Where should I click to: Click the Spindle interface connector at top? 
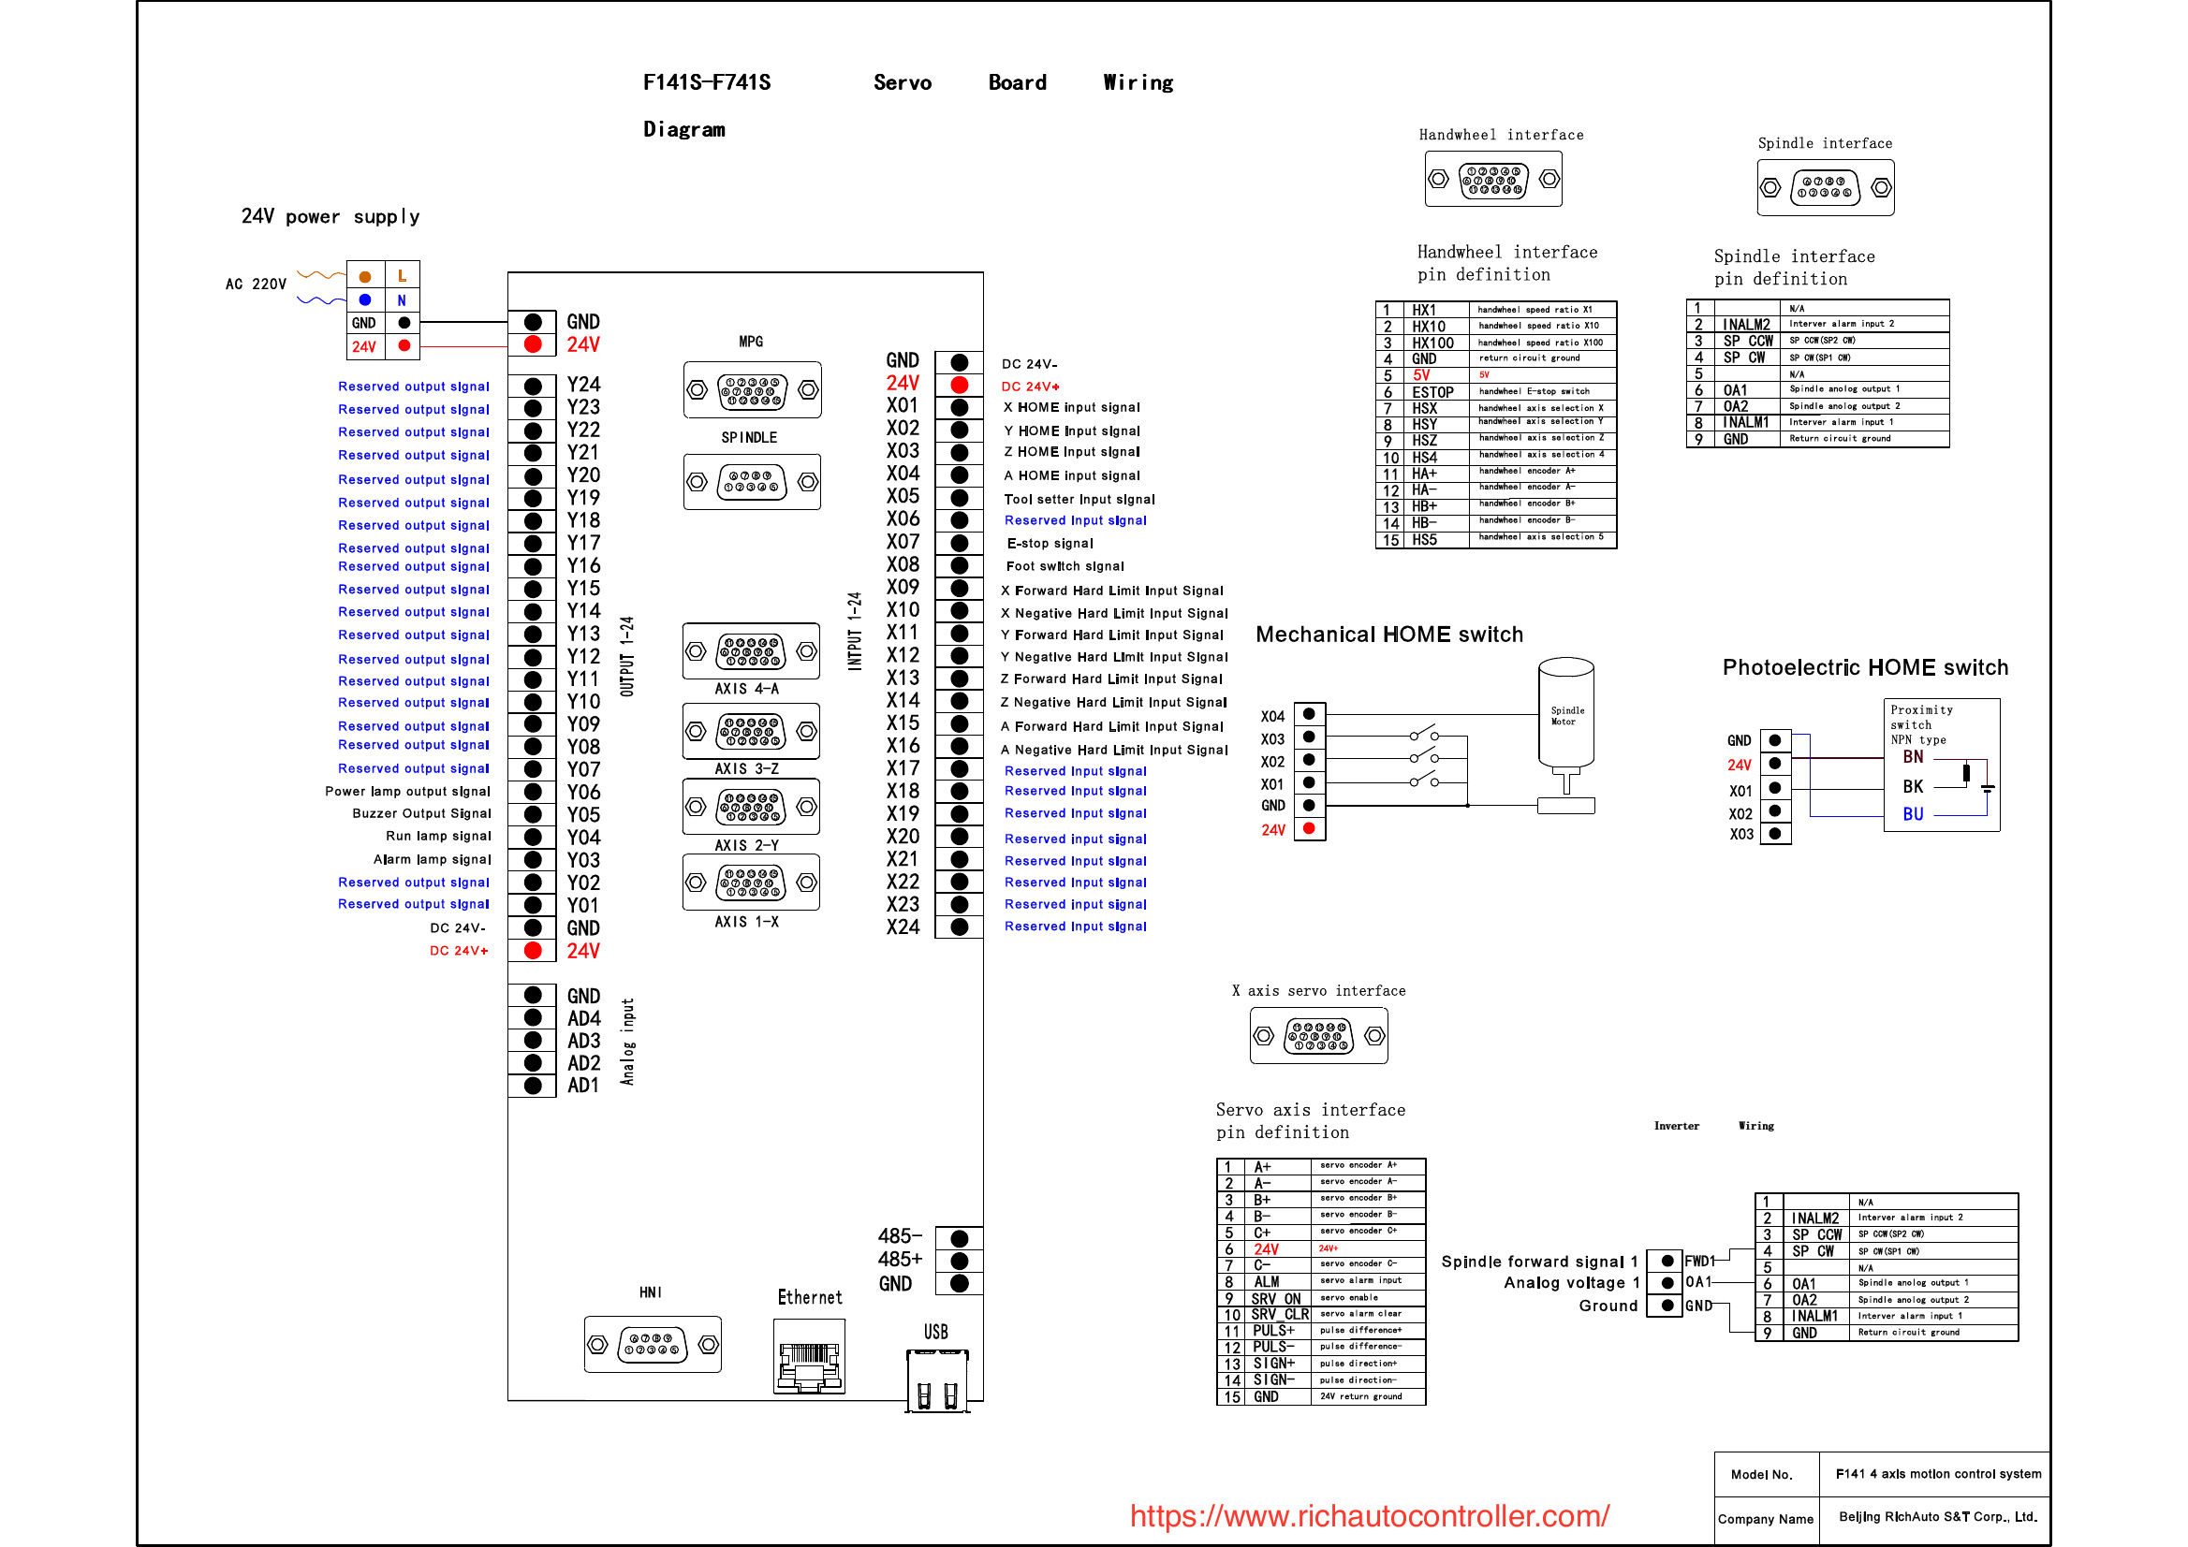click(x=1826, y=188)
